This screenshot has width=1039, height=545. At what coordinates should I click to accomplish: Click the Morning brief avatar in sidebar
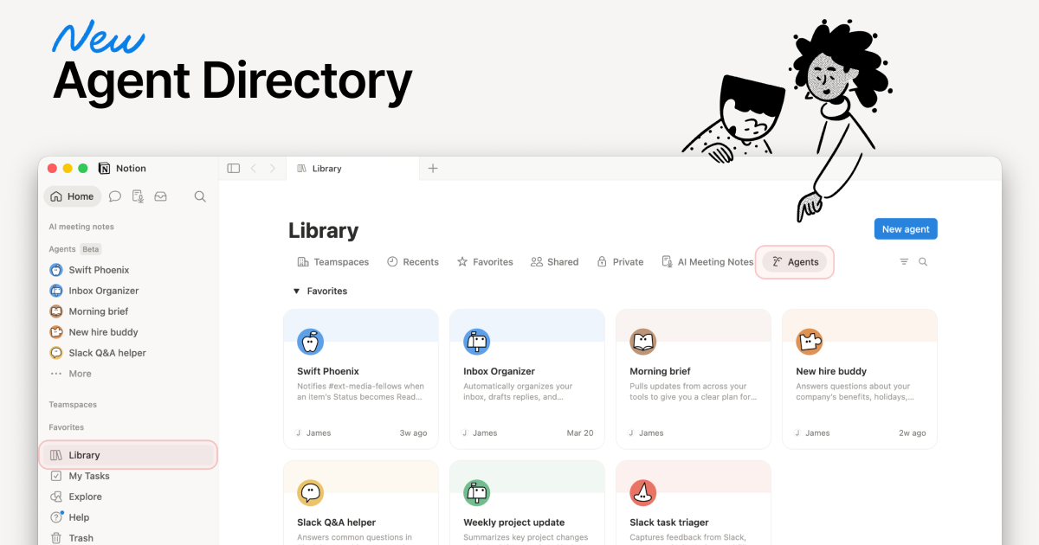point(56,311)
